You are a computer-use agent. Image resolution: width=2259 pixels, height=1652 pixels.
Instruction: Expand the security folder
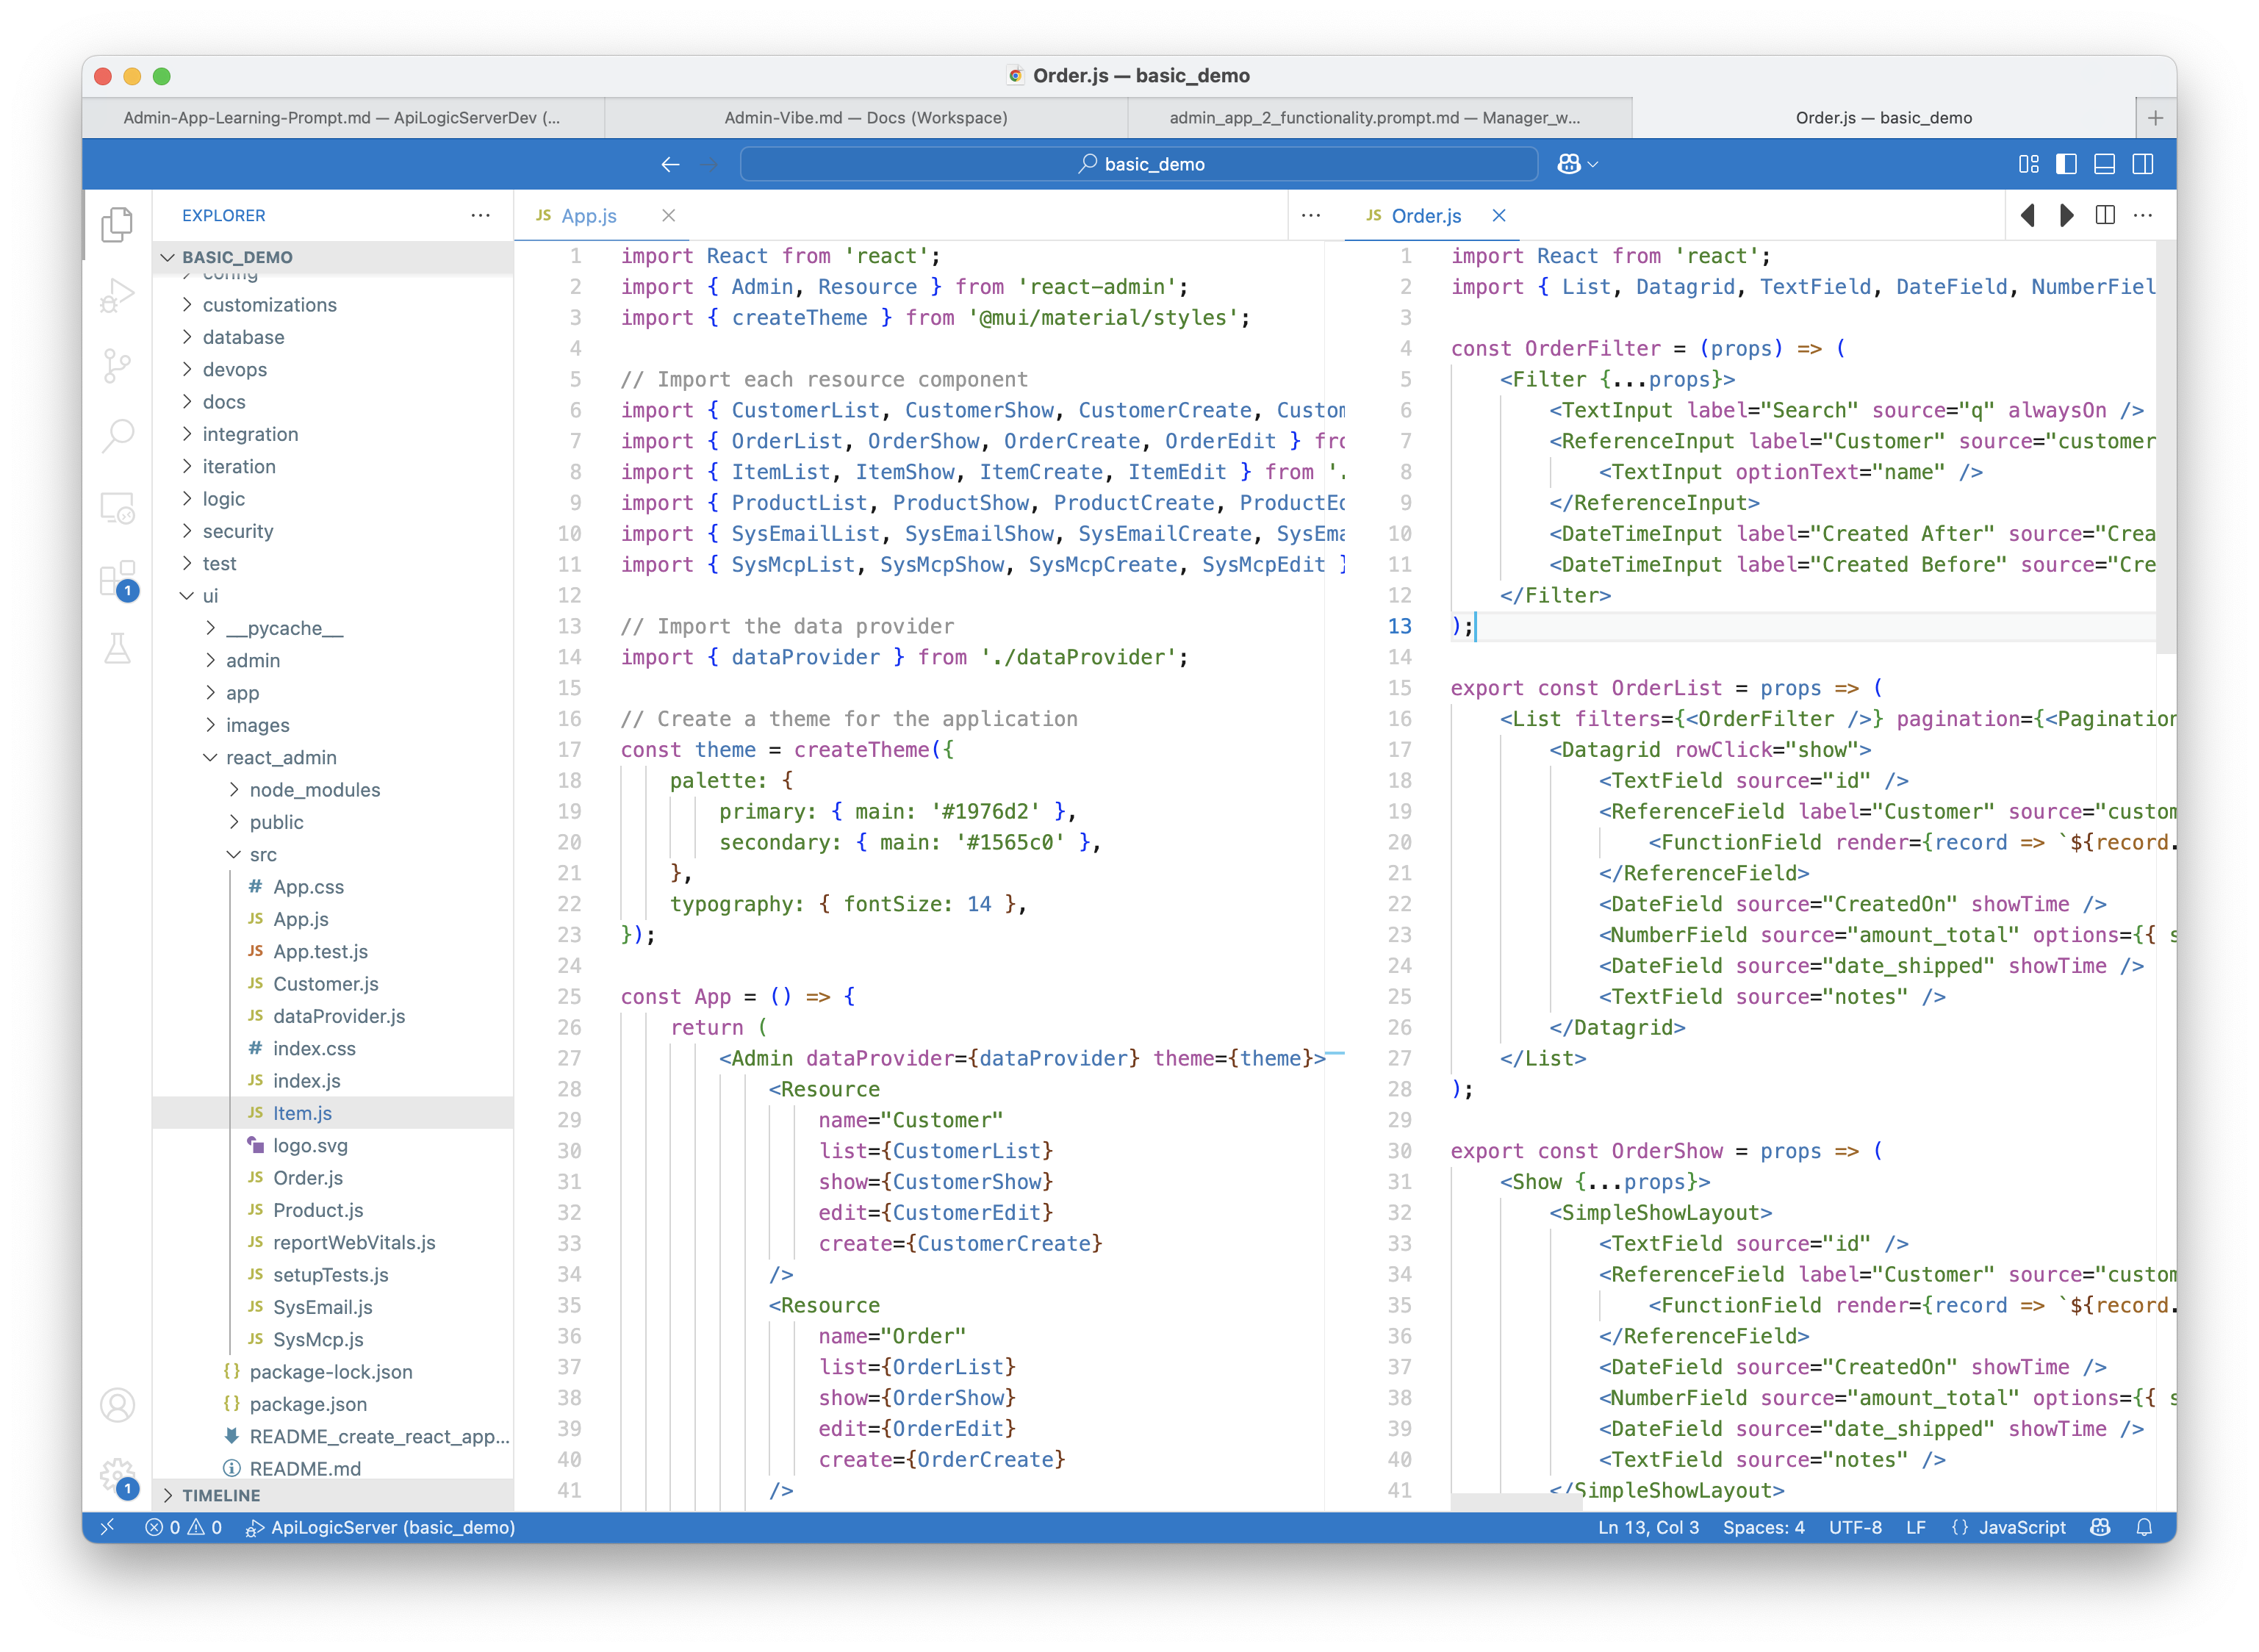coord(333,531)
